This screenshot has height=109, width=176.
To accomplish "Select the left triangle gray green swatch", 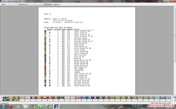I will pos(151,98).
